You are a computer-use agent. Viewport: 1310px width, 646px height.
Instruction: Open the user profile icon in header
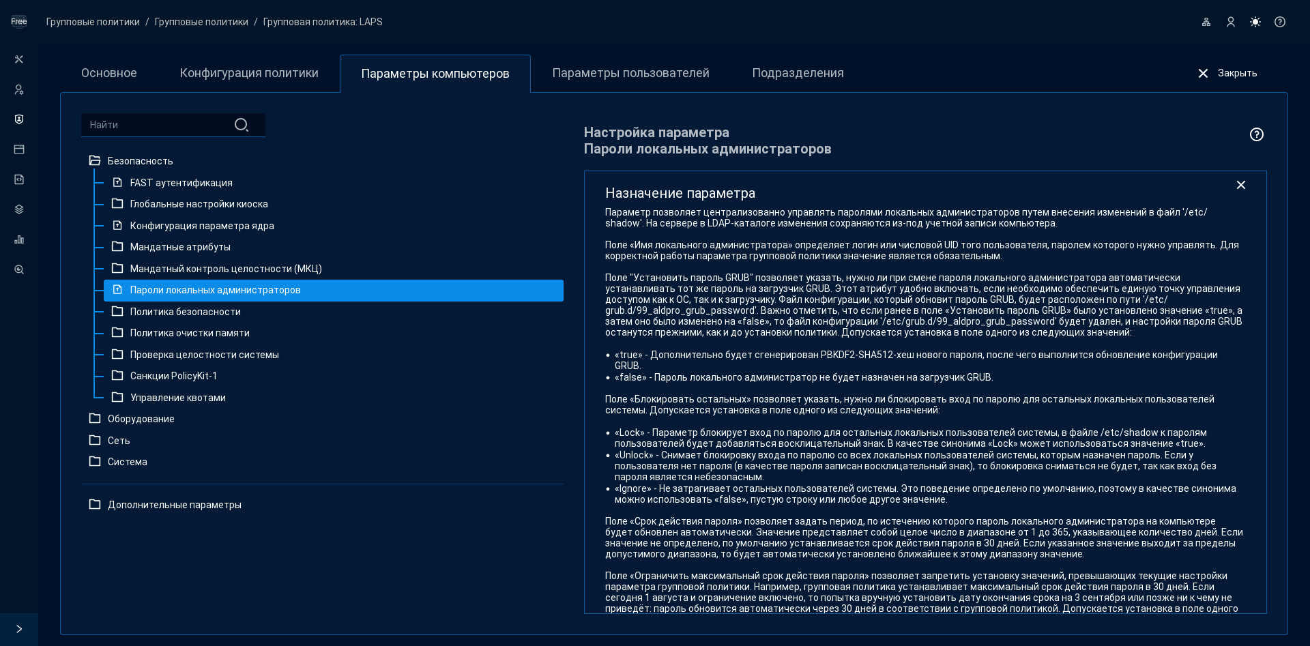[x=1231, y=22]
